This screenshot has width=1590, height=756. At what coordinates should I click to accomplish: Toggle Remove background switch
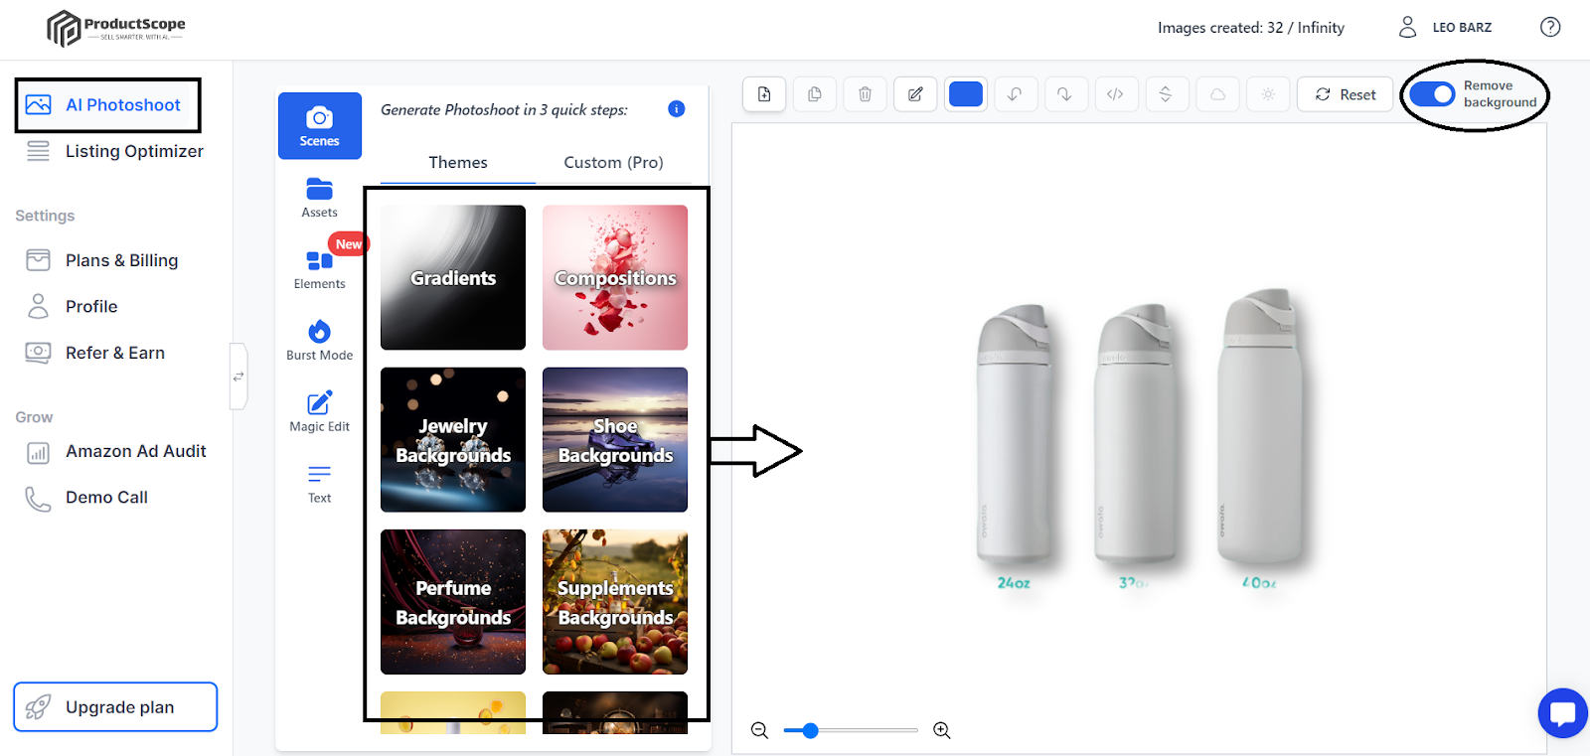tap(1432, 94)
